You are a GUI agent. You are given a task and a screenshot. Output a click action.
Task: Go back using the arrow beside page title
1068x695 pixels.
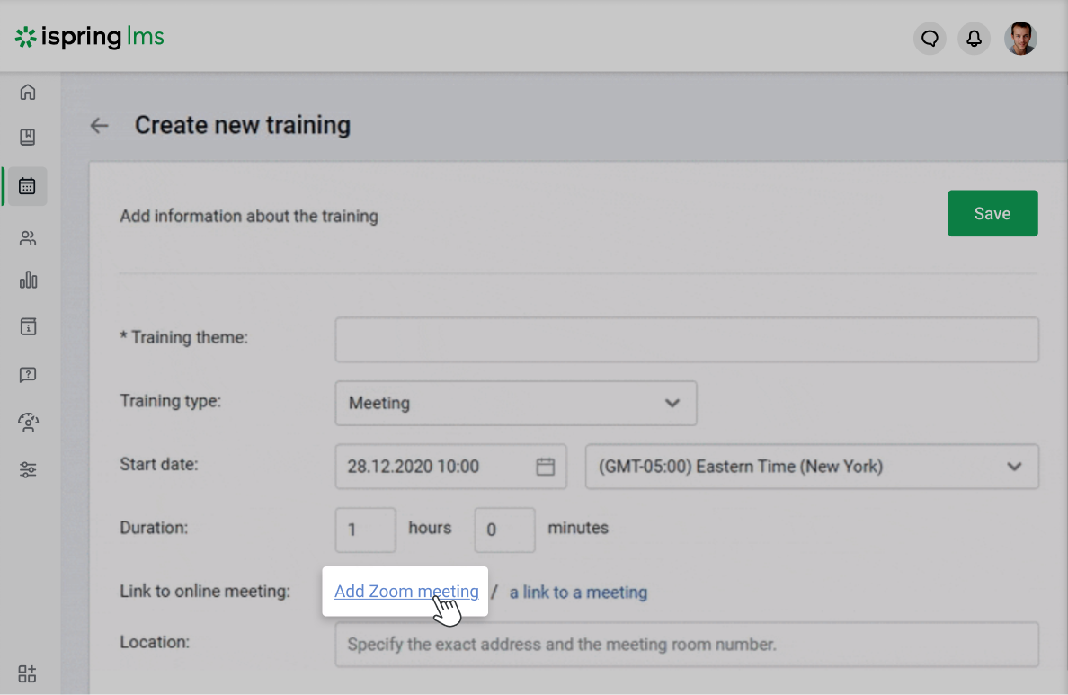pos(99,125)
